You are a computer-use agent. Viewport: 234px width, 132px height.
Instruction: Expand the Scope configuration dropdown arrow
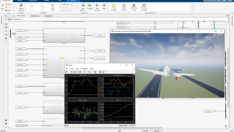68,72
